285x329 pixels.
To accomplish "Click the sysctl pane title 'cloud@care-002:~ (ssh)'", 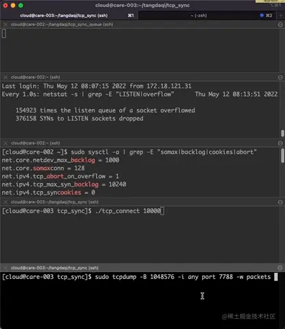I will click(x=36, y=143).
